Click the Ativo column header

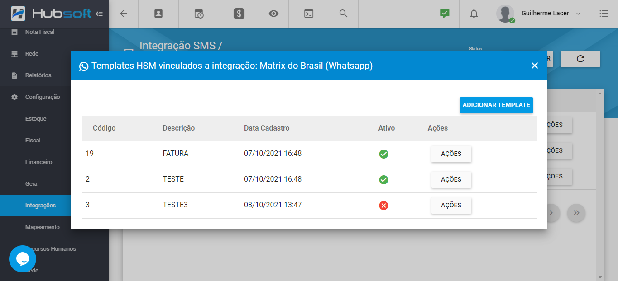point(387,128)
